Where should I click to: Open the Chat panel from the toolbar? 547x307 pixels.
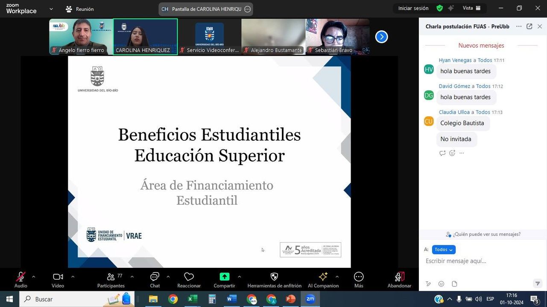(x=155, y=277)
